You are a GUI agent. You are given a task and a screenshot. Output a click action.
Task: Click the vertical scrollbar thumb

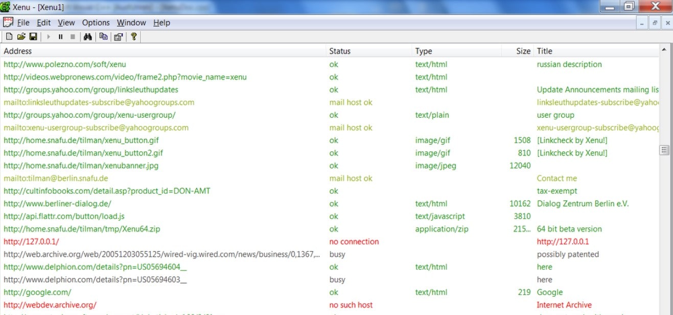click(664, 150)
